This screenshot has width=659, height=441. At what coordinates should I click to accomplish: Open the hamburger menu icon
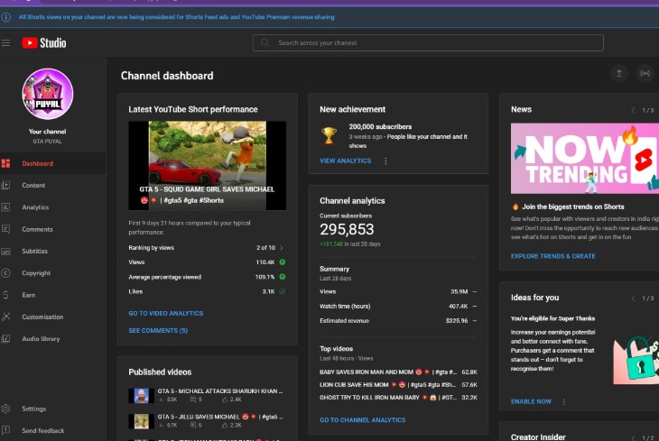5,43
